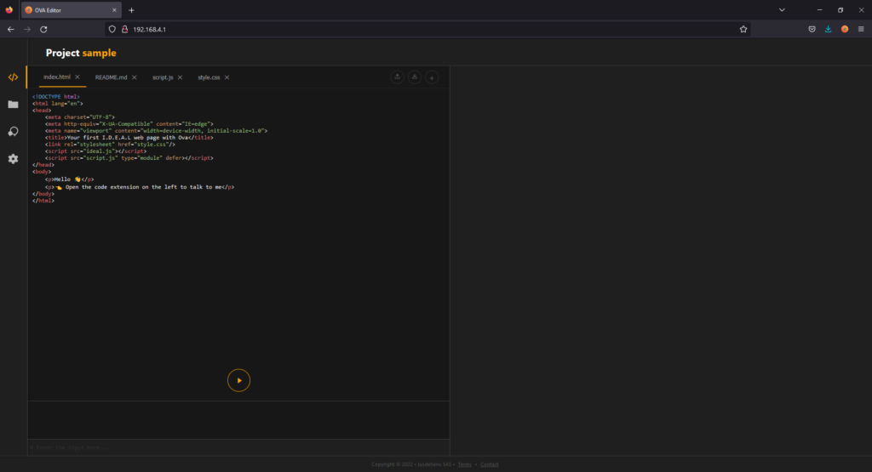This screenshot has height=472, width=872.
Task: Open the settings gear in sidebar
Action: [13, 159]
